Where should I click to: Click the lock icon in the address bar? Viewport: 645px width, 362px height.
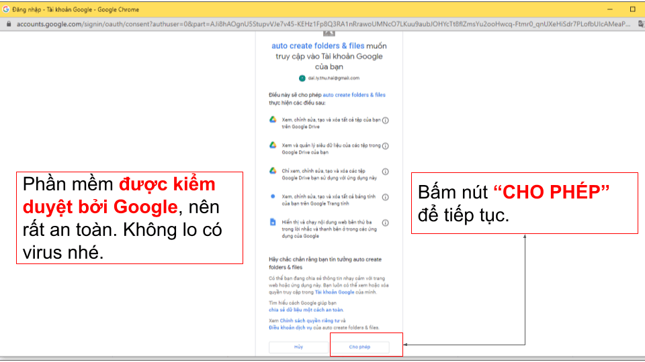pos(9,23)
